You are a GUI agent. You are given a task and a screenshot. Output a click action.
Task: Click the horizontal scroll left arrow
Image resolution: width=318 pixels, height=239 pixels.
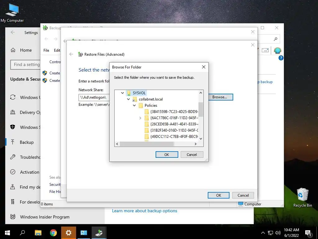tap(117, 144)
